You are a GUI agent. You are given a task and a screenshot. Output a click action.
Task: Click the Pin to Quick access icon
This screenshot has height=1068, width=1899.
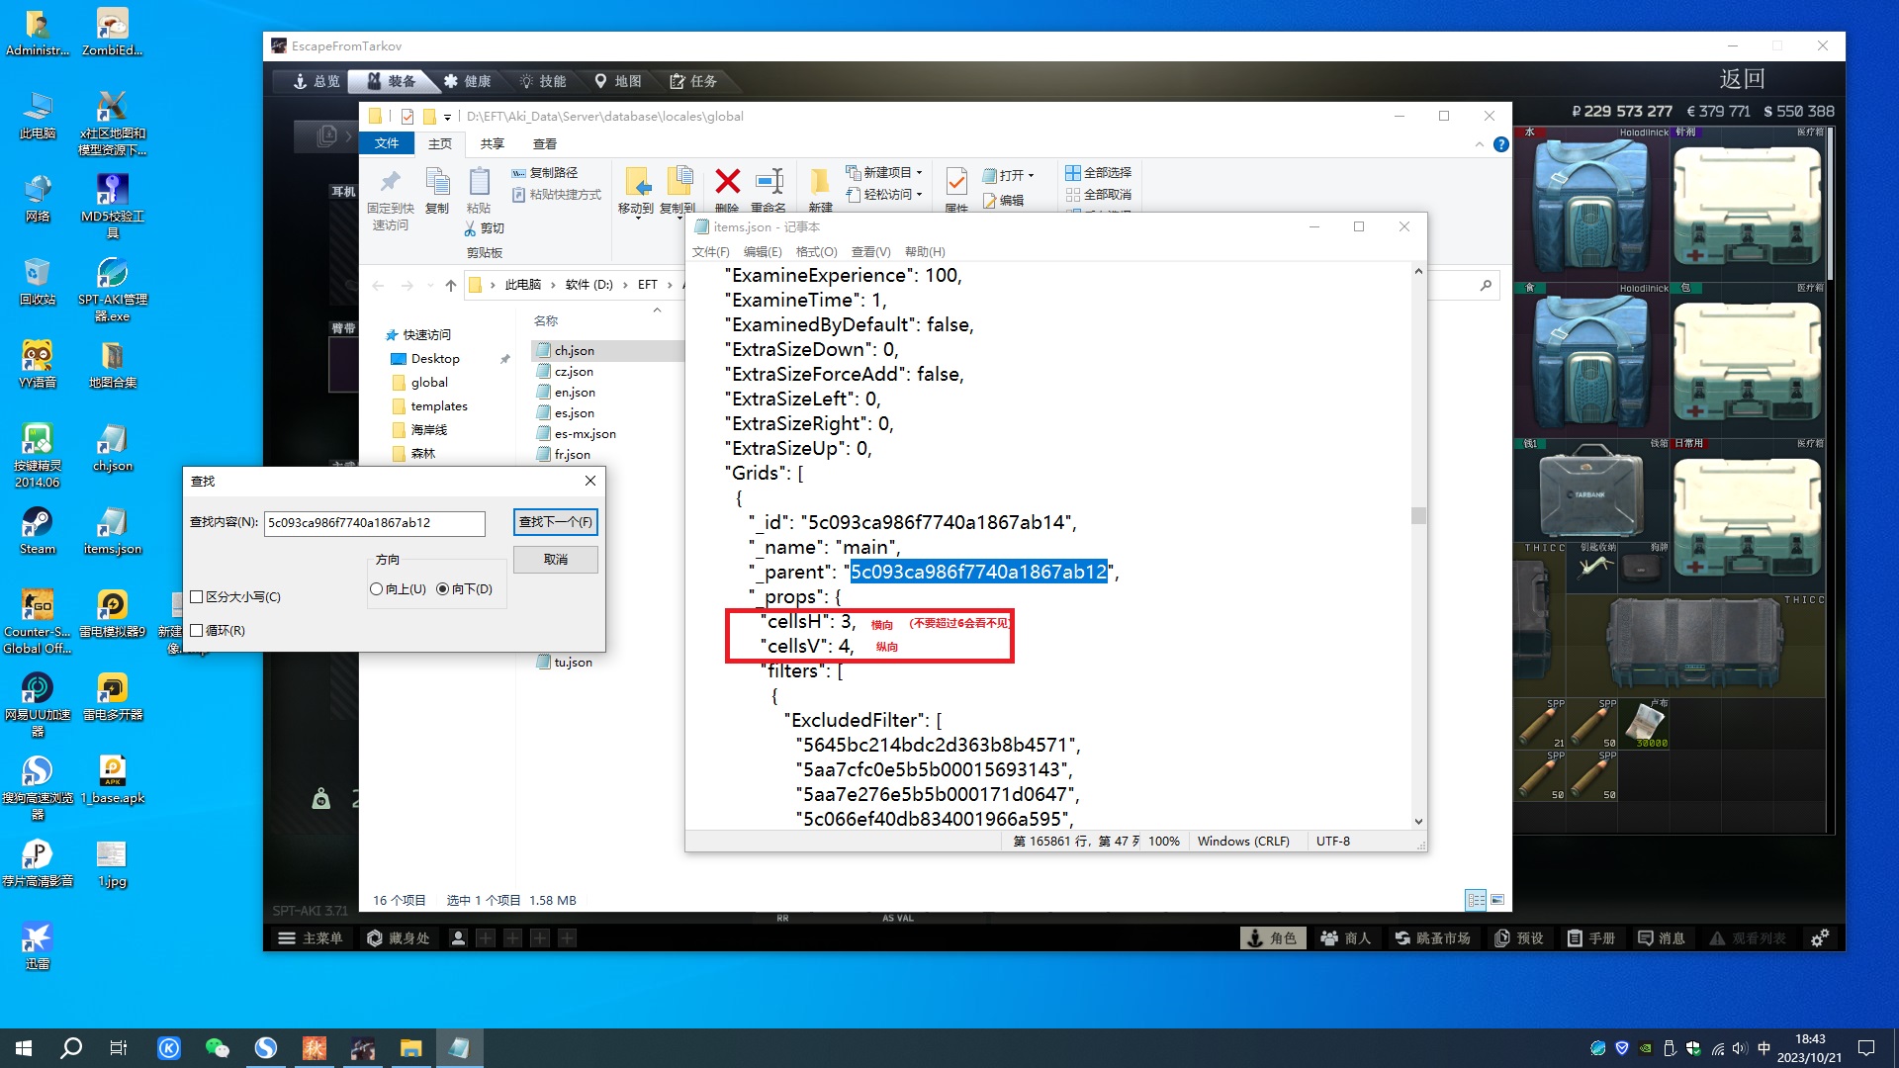[391, 182]
